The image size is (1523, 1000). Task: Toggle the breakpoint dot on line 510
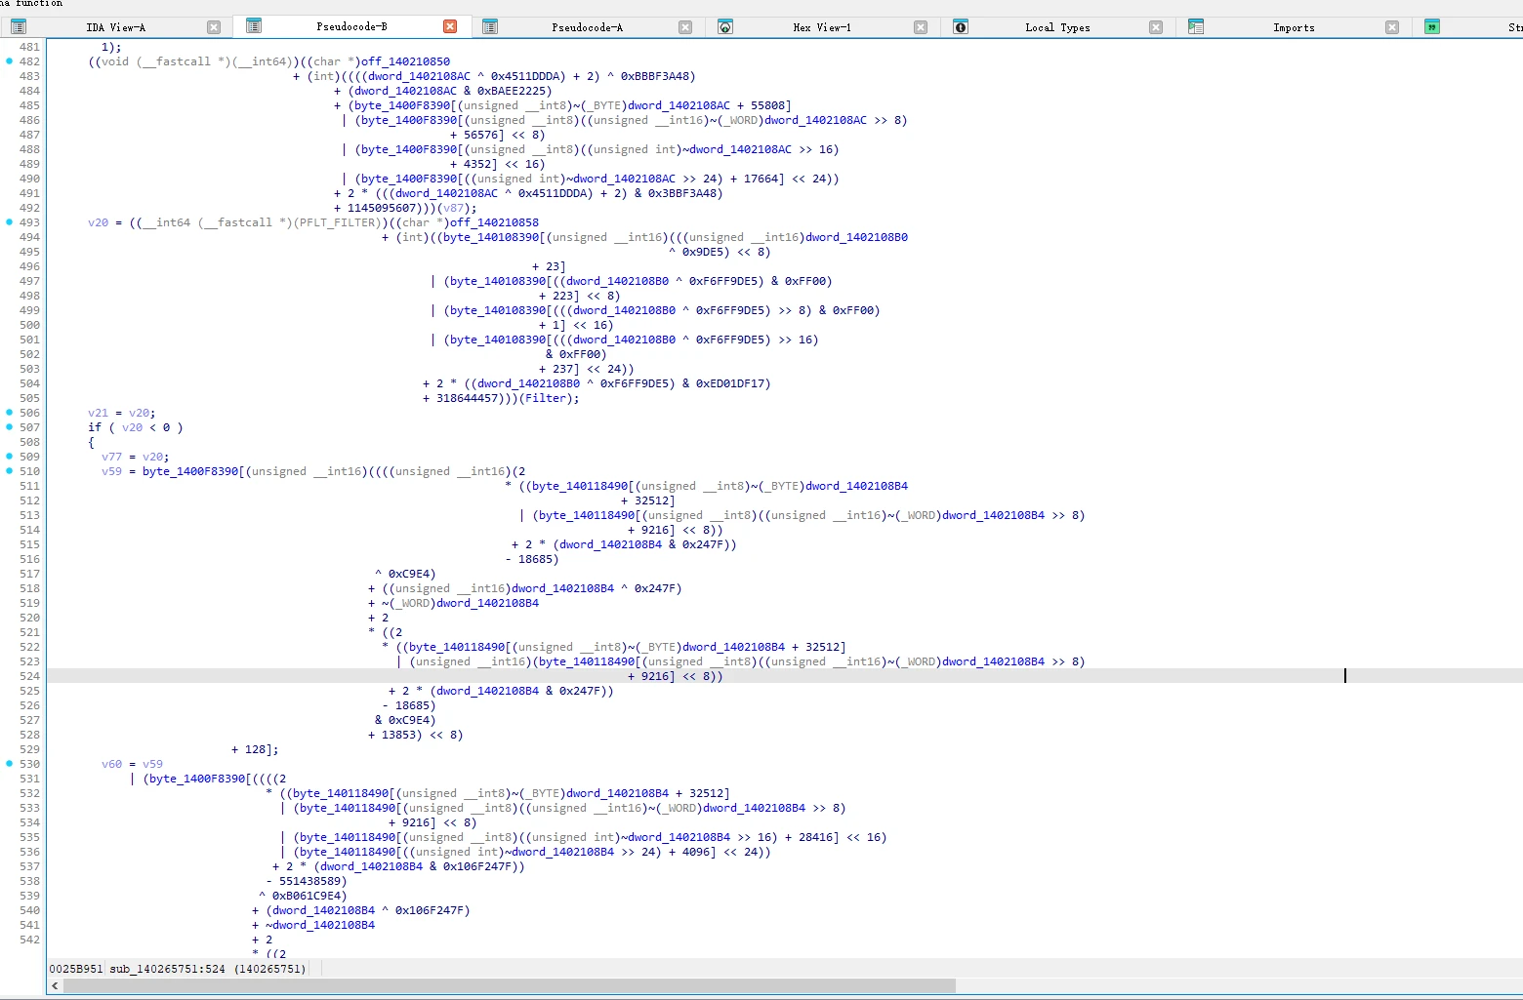(10, 471)
